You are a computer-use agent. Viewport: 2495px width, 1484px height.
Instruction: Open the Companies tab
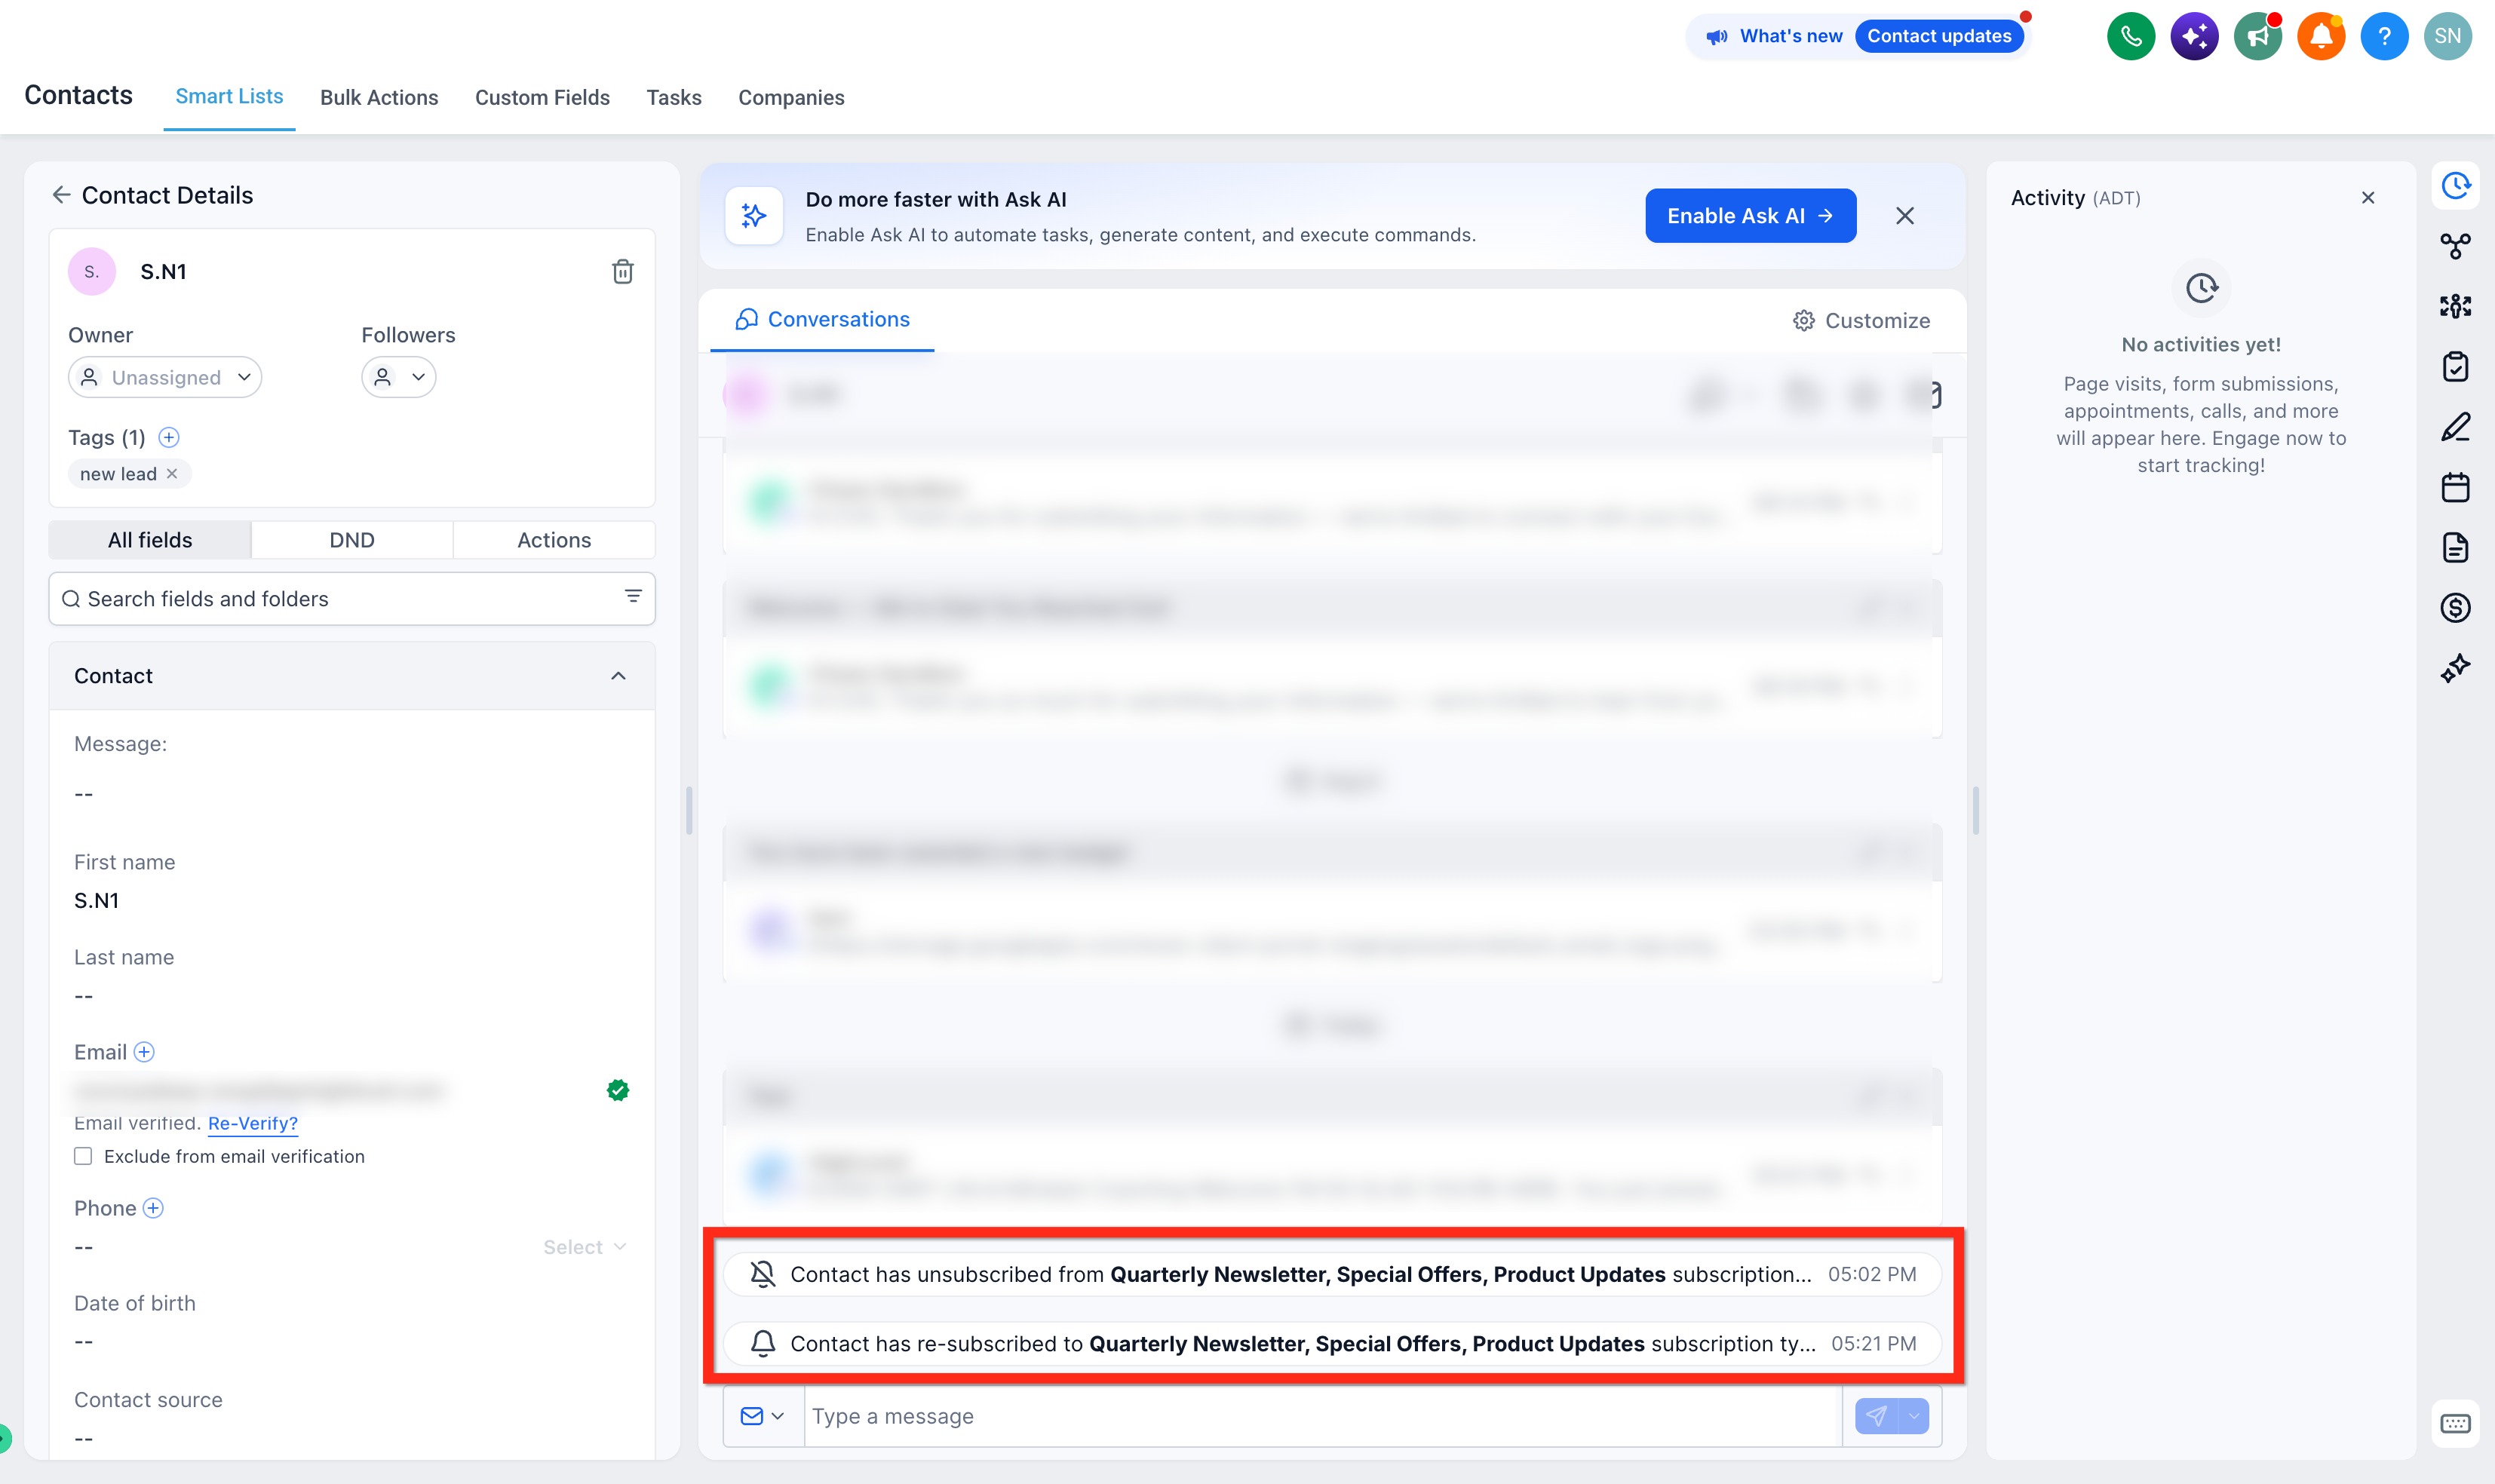[791, 98]
